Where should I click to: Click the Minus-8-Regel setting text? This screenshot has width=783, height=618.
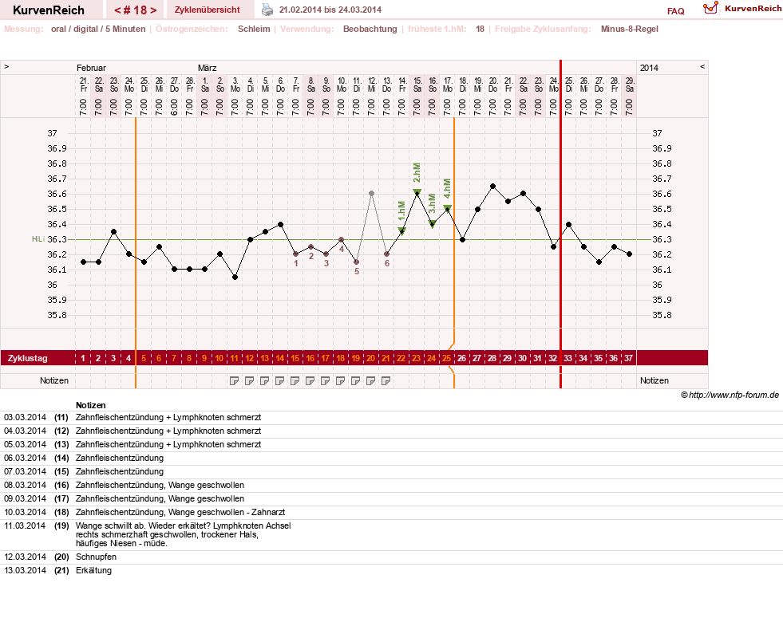click(629, 29)
